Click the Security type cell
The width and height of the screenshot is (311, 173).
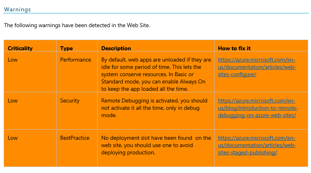(x=70, y=100)
